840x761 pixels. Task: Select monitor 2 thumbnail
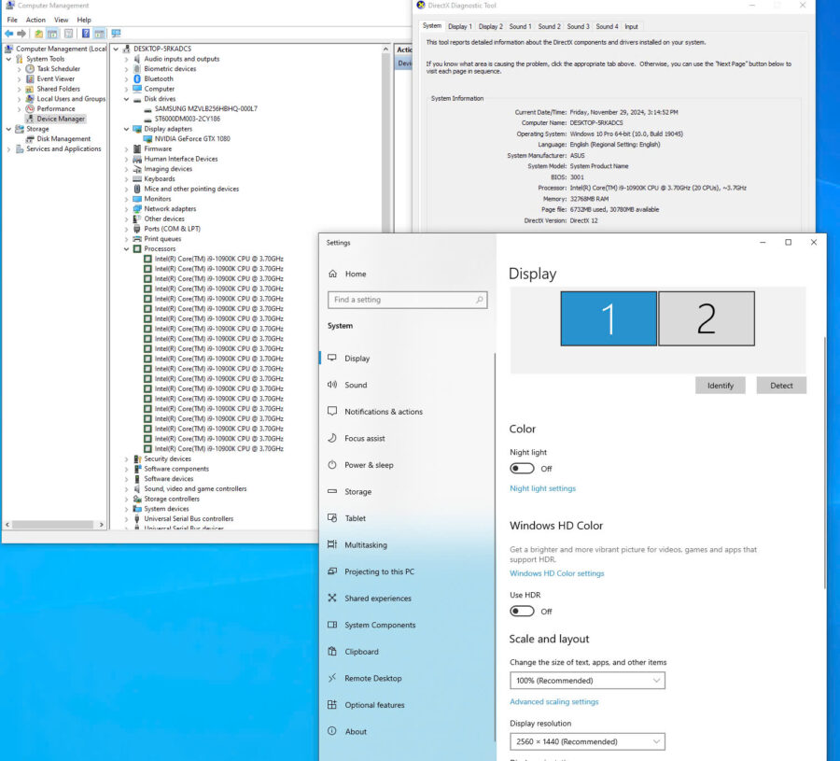707,318
